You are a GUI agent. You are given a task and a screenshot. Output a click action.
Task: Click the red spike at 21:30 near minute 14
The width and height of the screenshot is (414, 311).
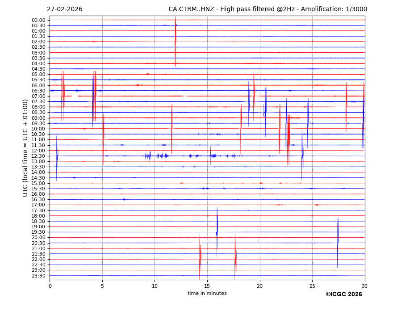(200, 254)
